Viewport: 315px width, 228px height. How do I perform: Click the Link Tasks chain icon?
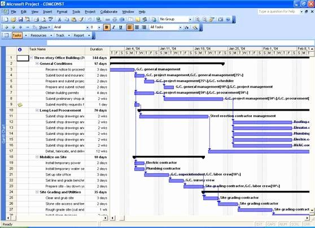[x=108, y=20]
